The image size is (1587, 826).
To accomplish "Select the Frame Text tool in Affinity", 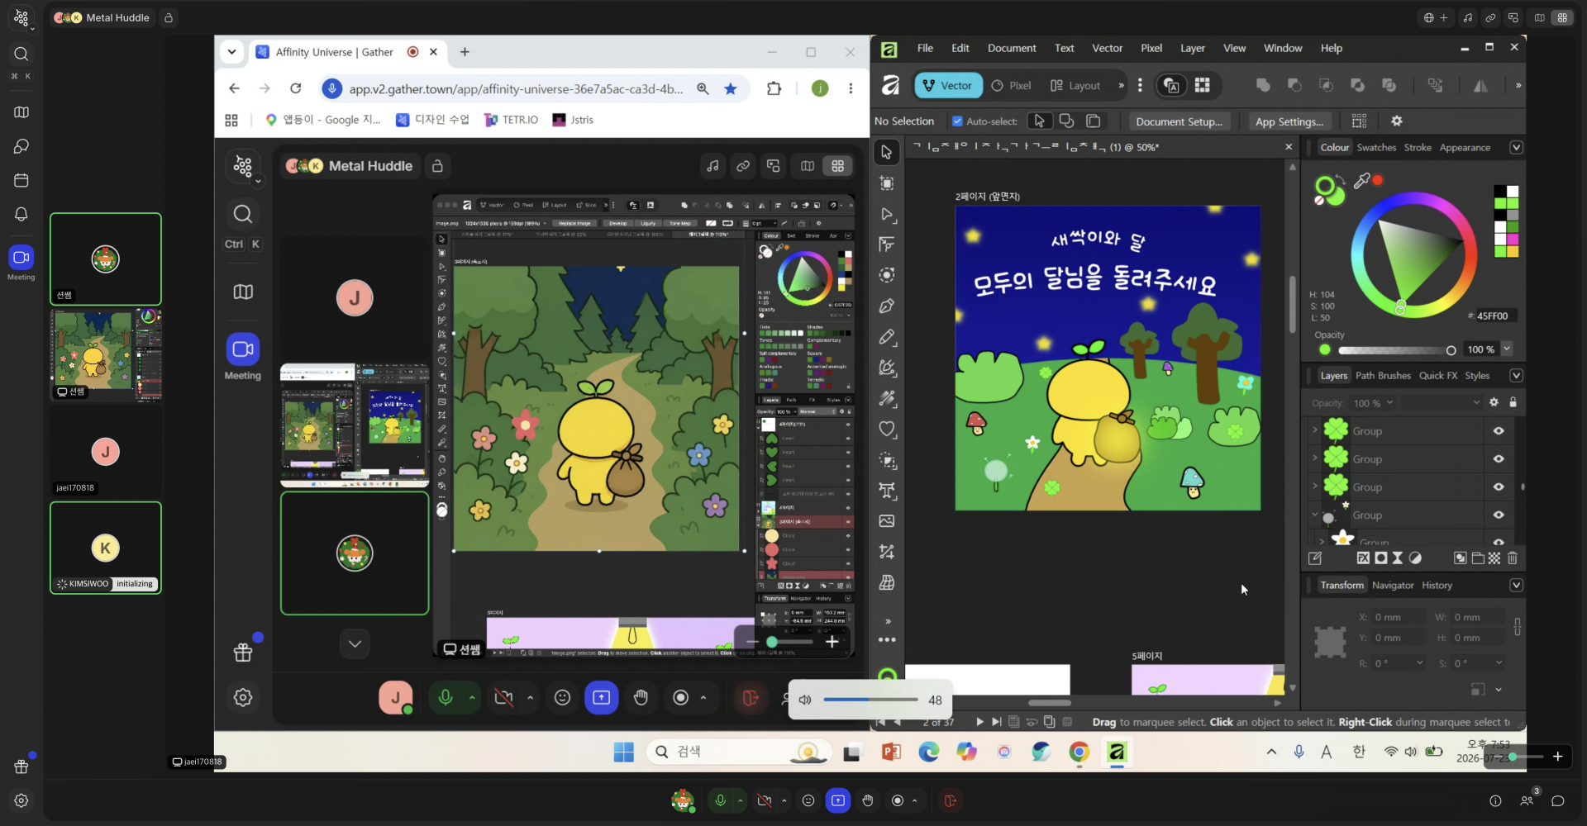I will 887,491.
